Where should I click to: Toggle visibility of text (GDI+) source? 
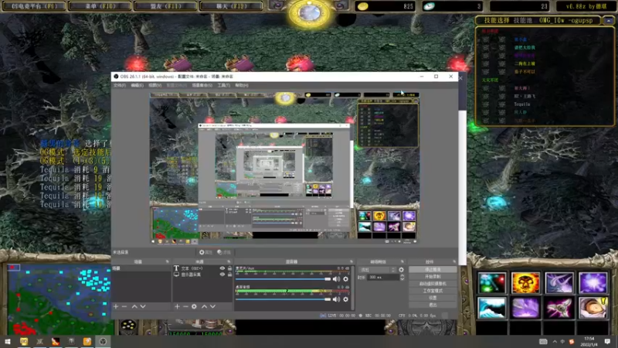(222, 268)
